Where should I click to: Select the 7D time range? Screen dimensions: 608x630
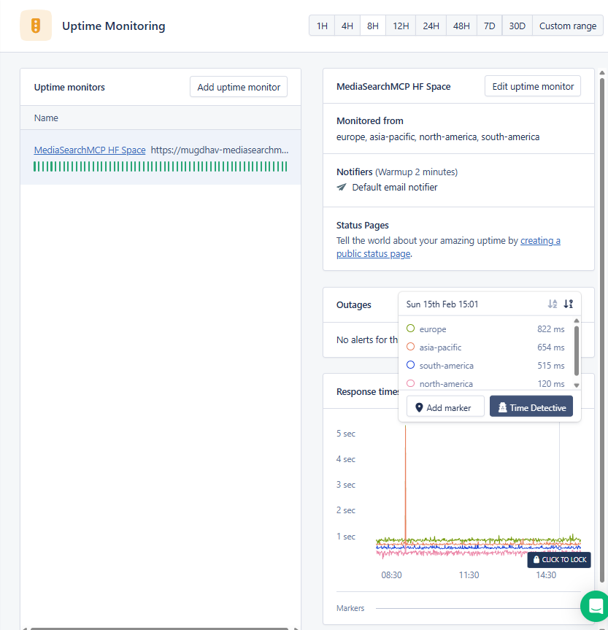click(489, 26)
